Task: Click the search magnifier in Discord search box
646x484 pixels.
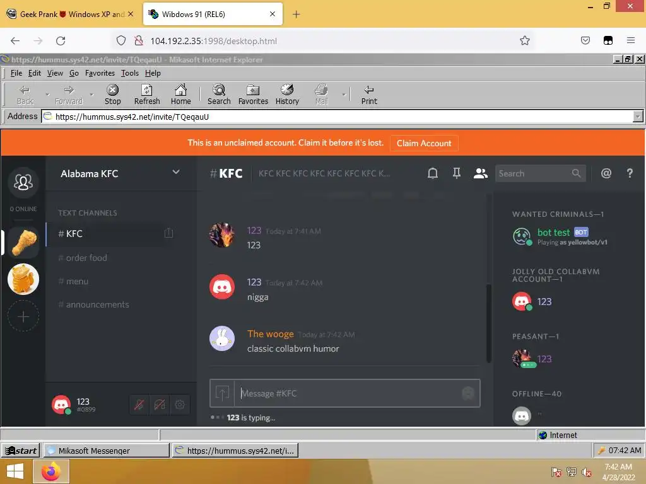Action: pos(577,173)
